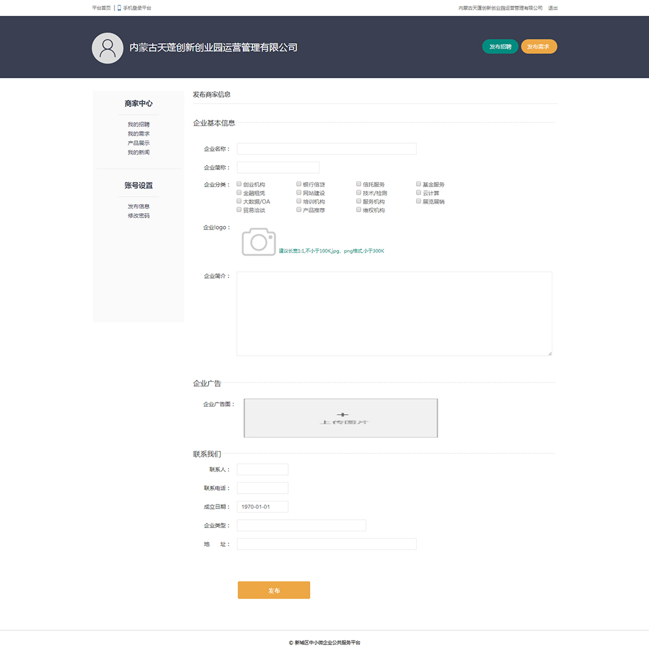Open 我的招聘 in the sidebar
649x654 pixels.
[x=138, y=125]
